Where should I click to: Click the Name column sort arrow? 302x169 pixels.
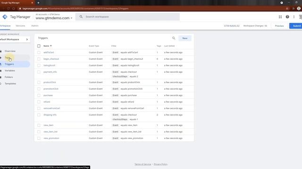coord(51,46)
